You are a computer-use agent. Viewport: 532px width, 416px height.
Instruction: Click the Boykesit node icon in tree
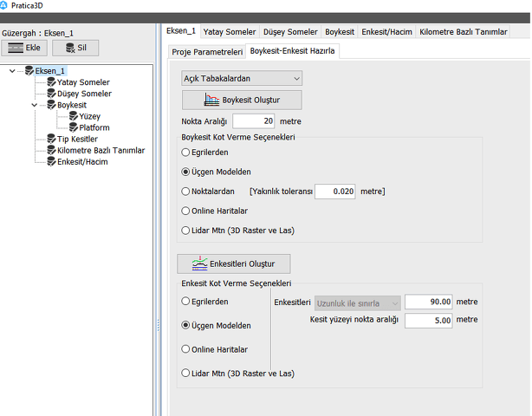(50, 105)
